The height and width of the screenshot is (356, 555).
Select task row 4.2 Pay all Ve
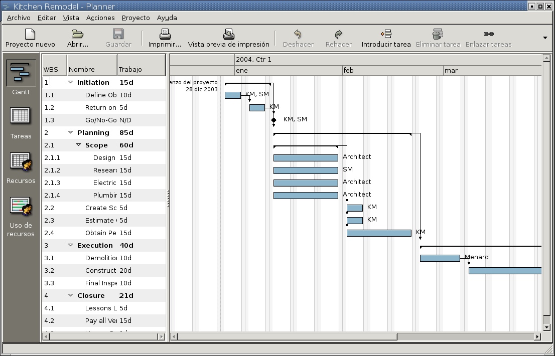pos(104,320)
